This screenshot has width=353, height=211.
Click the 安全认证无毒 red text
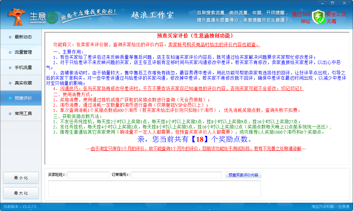[x=336, y=18]
